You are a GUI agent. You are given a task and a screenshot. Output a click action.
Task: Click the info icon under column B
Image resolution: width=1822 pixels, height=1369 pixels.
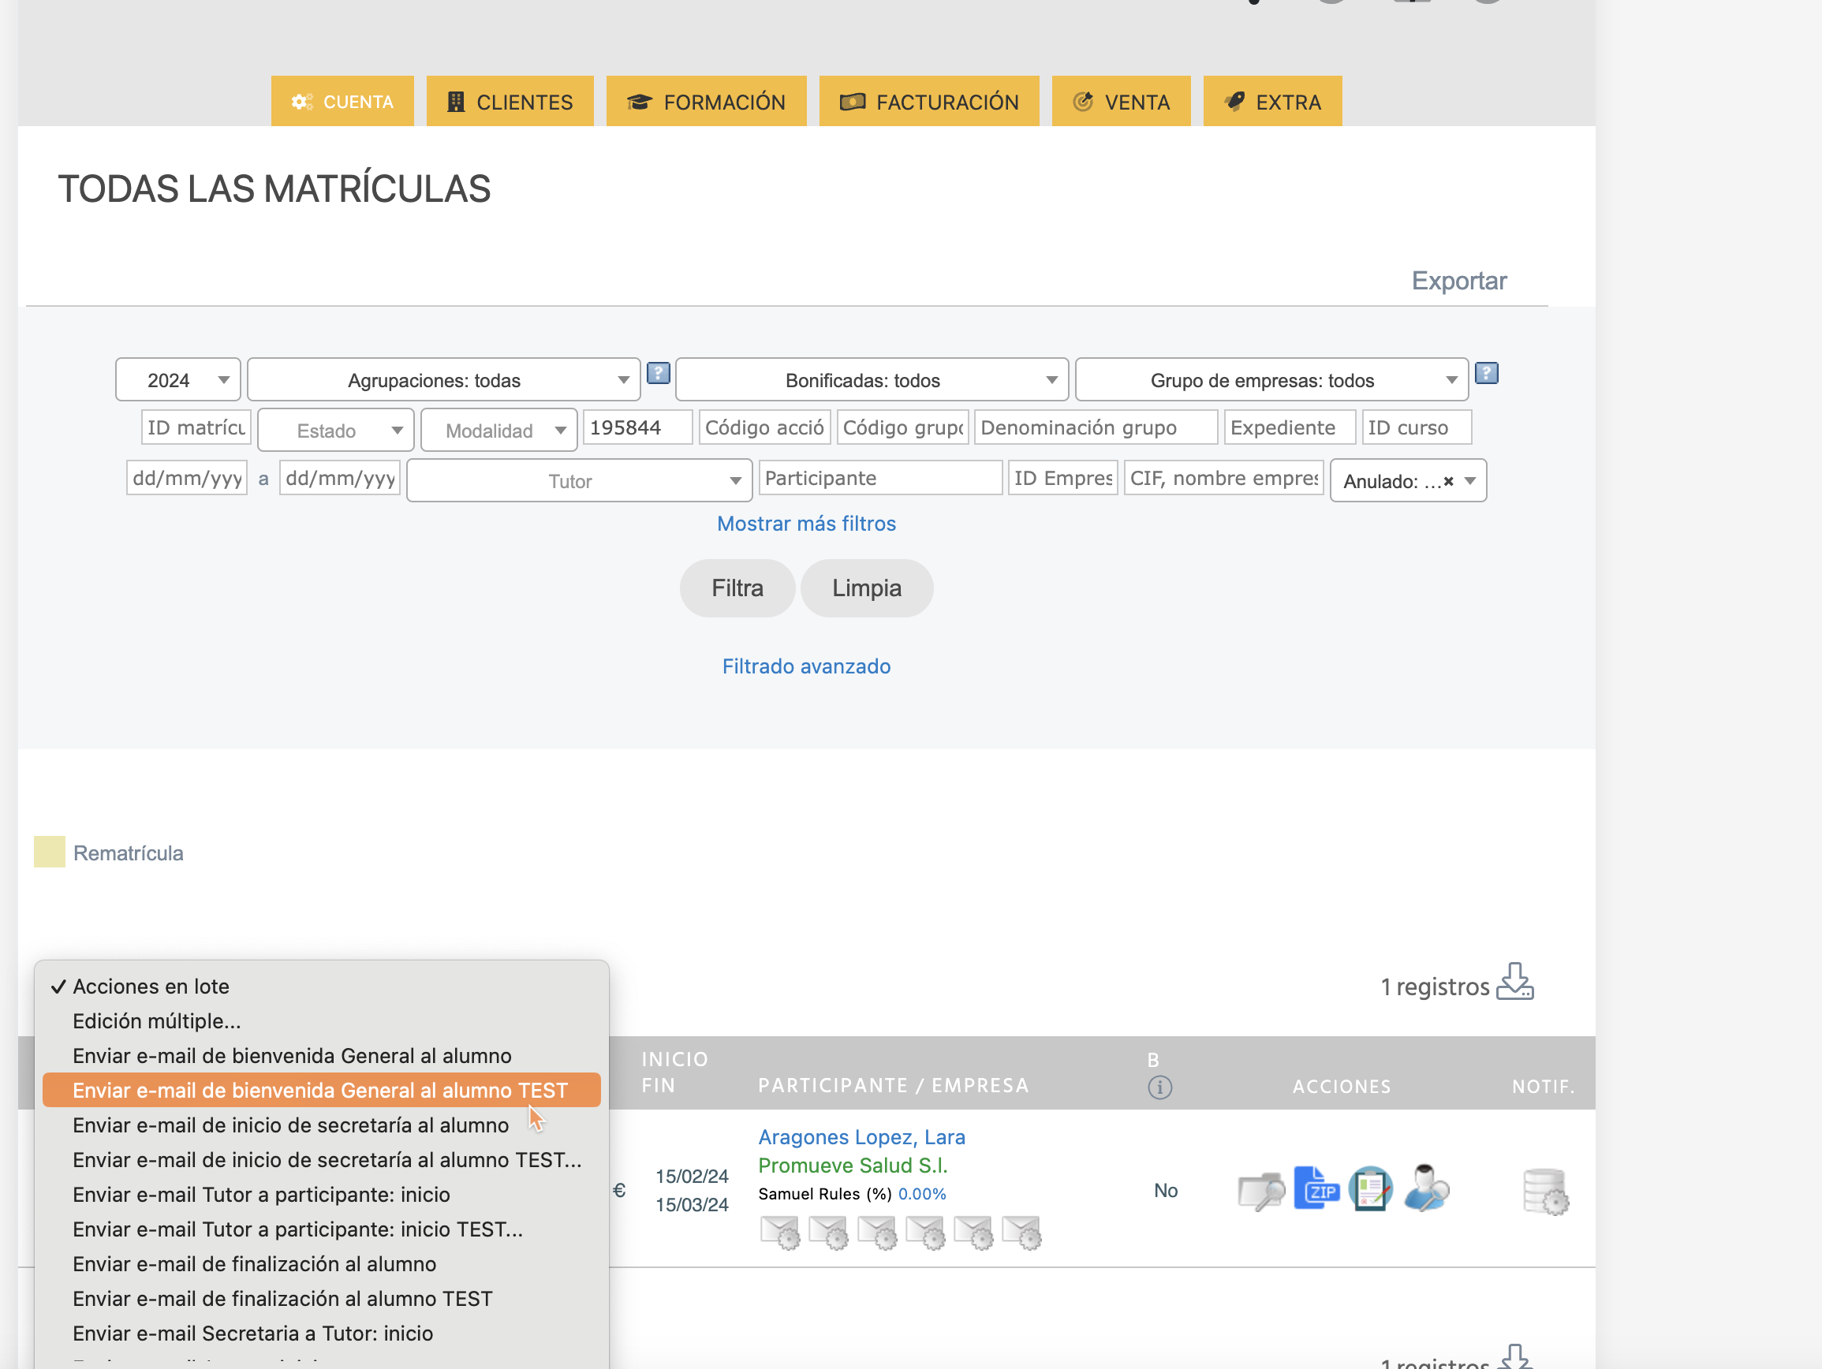[x=1159, y=1087]
